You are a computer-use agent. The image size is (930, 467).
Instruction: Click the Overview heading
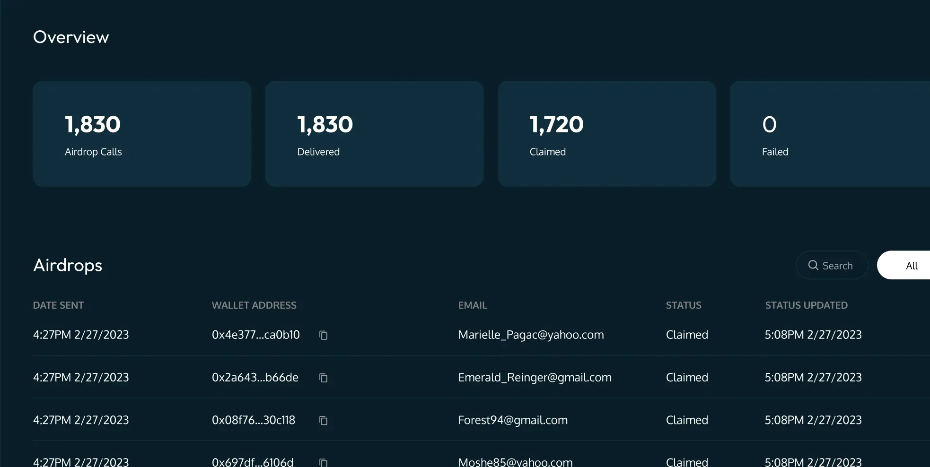pos(71,37)
